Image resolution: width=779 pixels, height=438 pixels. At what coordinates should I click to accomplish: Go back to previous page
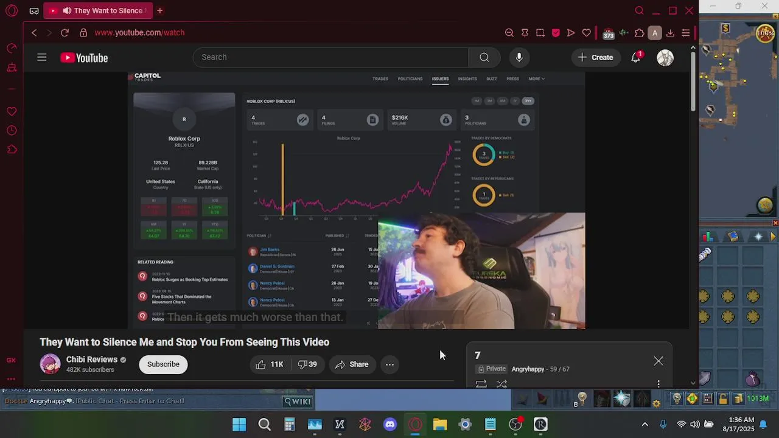tap(34, 33)
